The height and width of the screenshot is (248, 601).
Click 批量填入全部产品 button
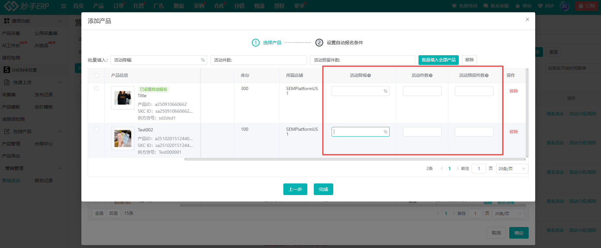[438, 60]
